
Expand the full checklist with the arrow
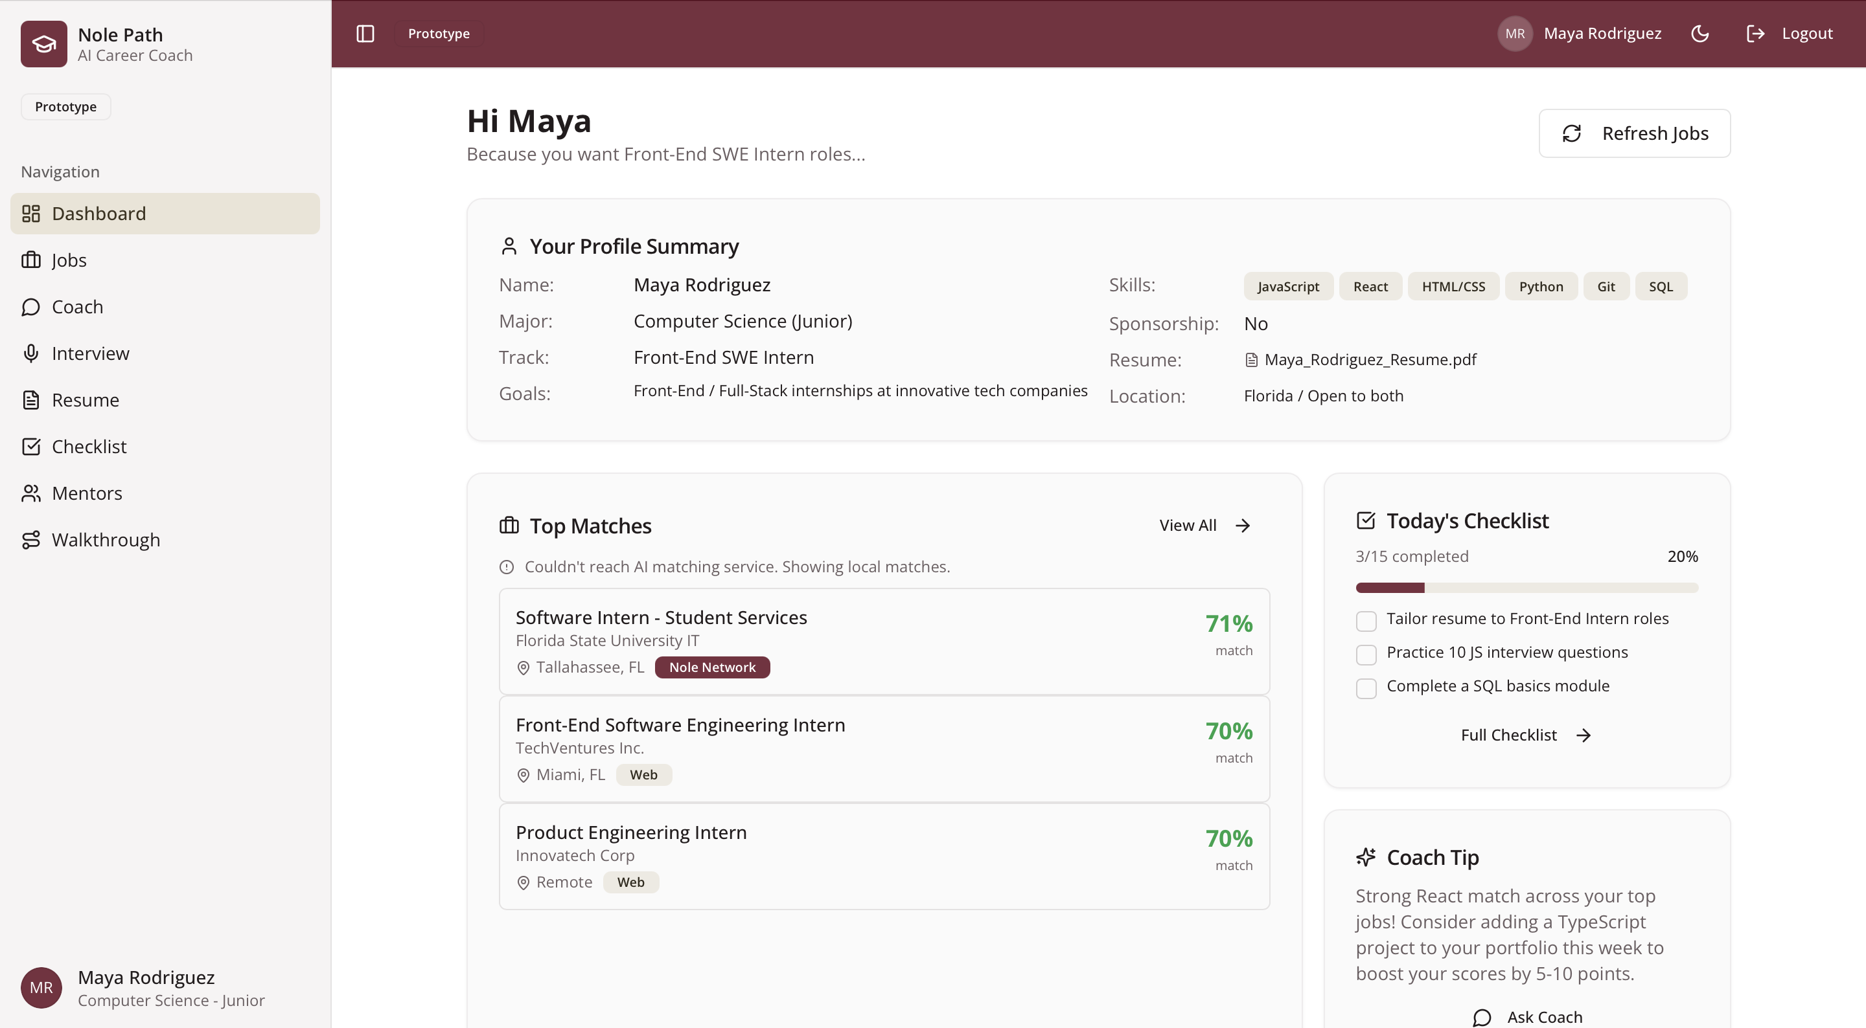pos(1583,735)
